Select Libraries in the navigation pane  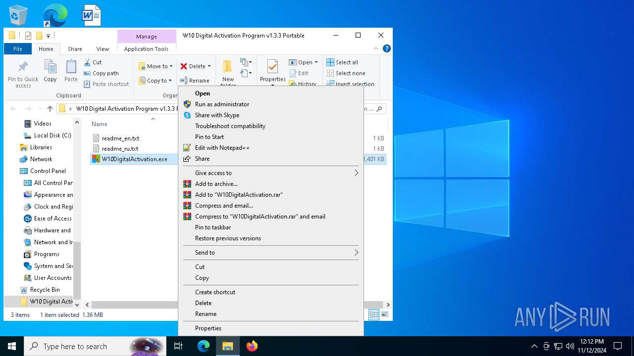click(x=41, y=147)
